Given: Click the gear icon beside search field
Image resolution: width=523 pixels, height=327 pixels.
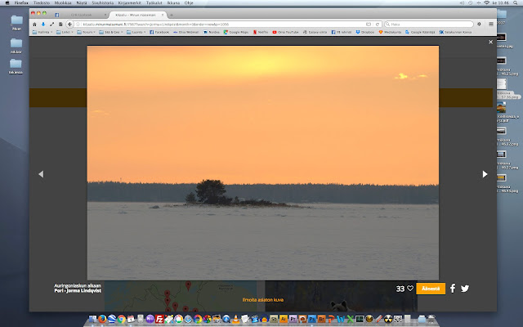Looking at the screenshot, I should (479, 24).
